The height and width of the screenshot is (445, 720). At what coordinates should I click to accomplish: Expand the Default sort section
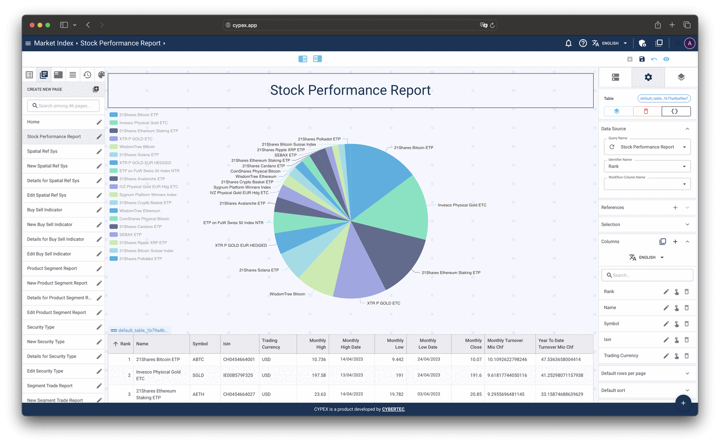(x=687, y=391)
